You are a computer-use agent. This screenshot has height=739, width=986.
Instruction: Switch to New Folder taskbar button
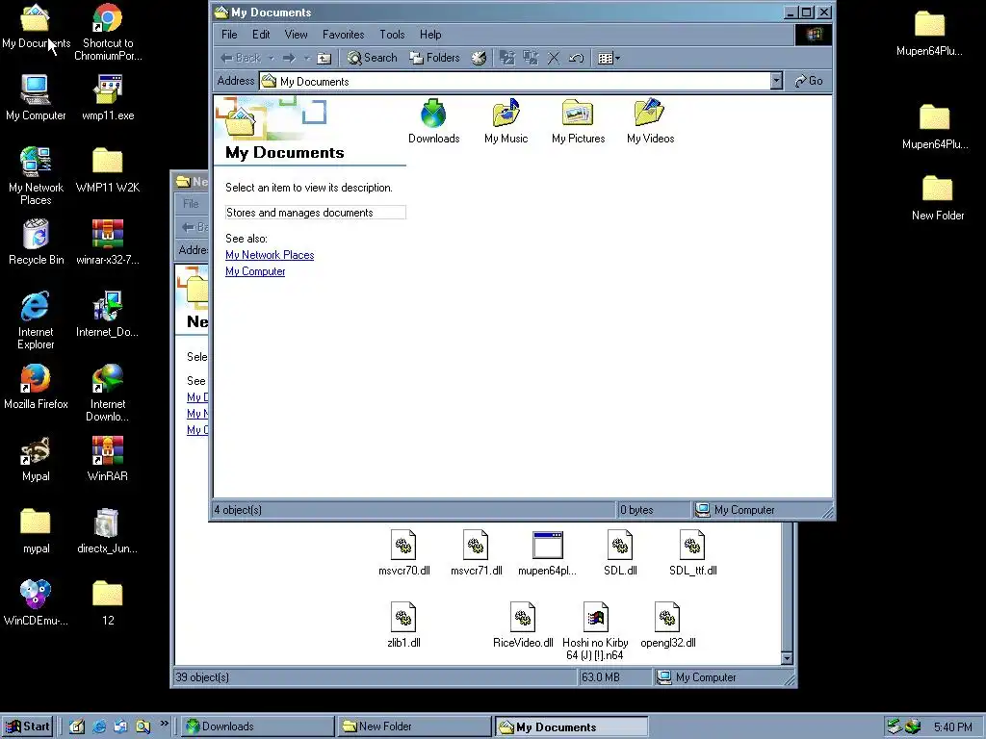click(414, 726)
